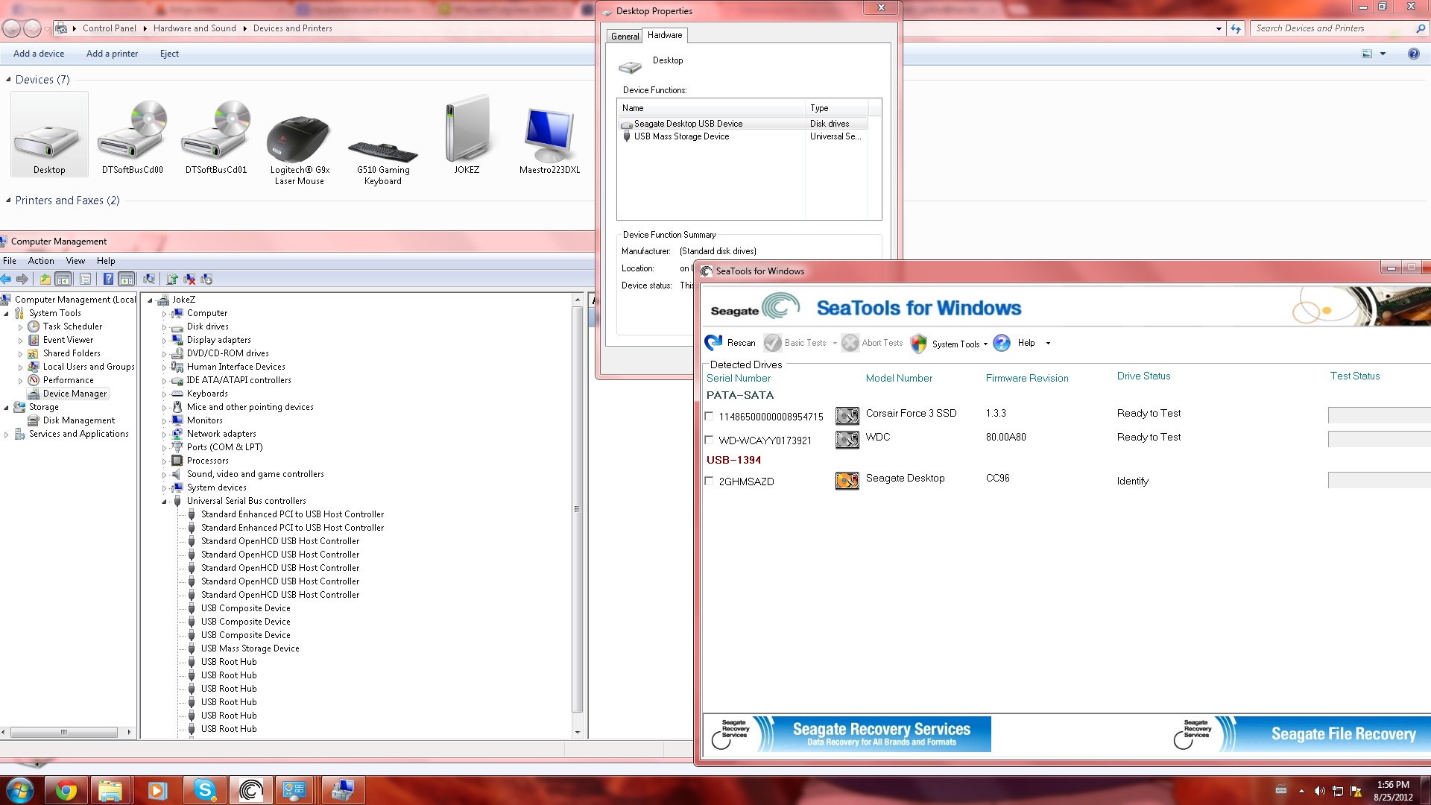Open the Basic Tests dropdown in SeaTools
Screen dimensions: 1431x805
point(835,344)
